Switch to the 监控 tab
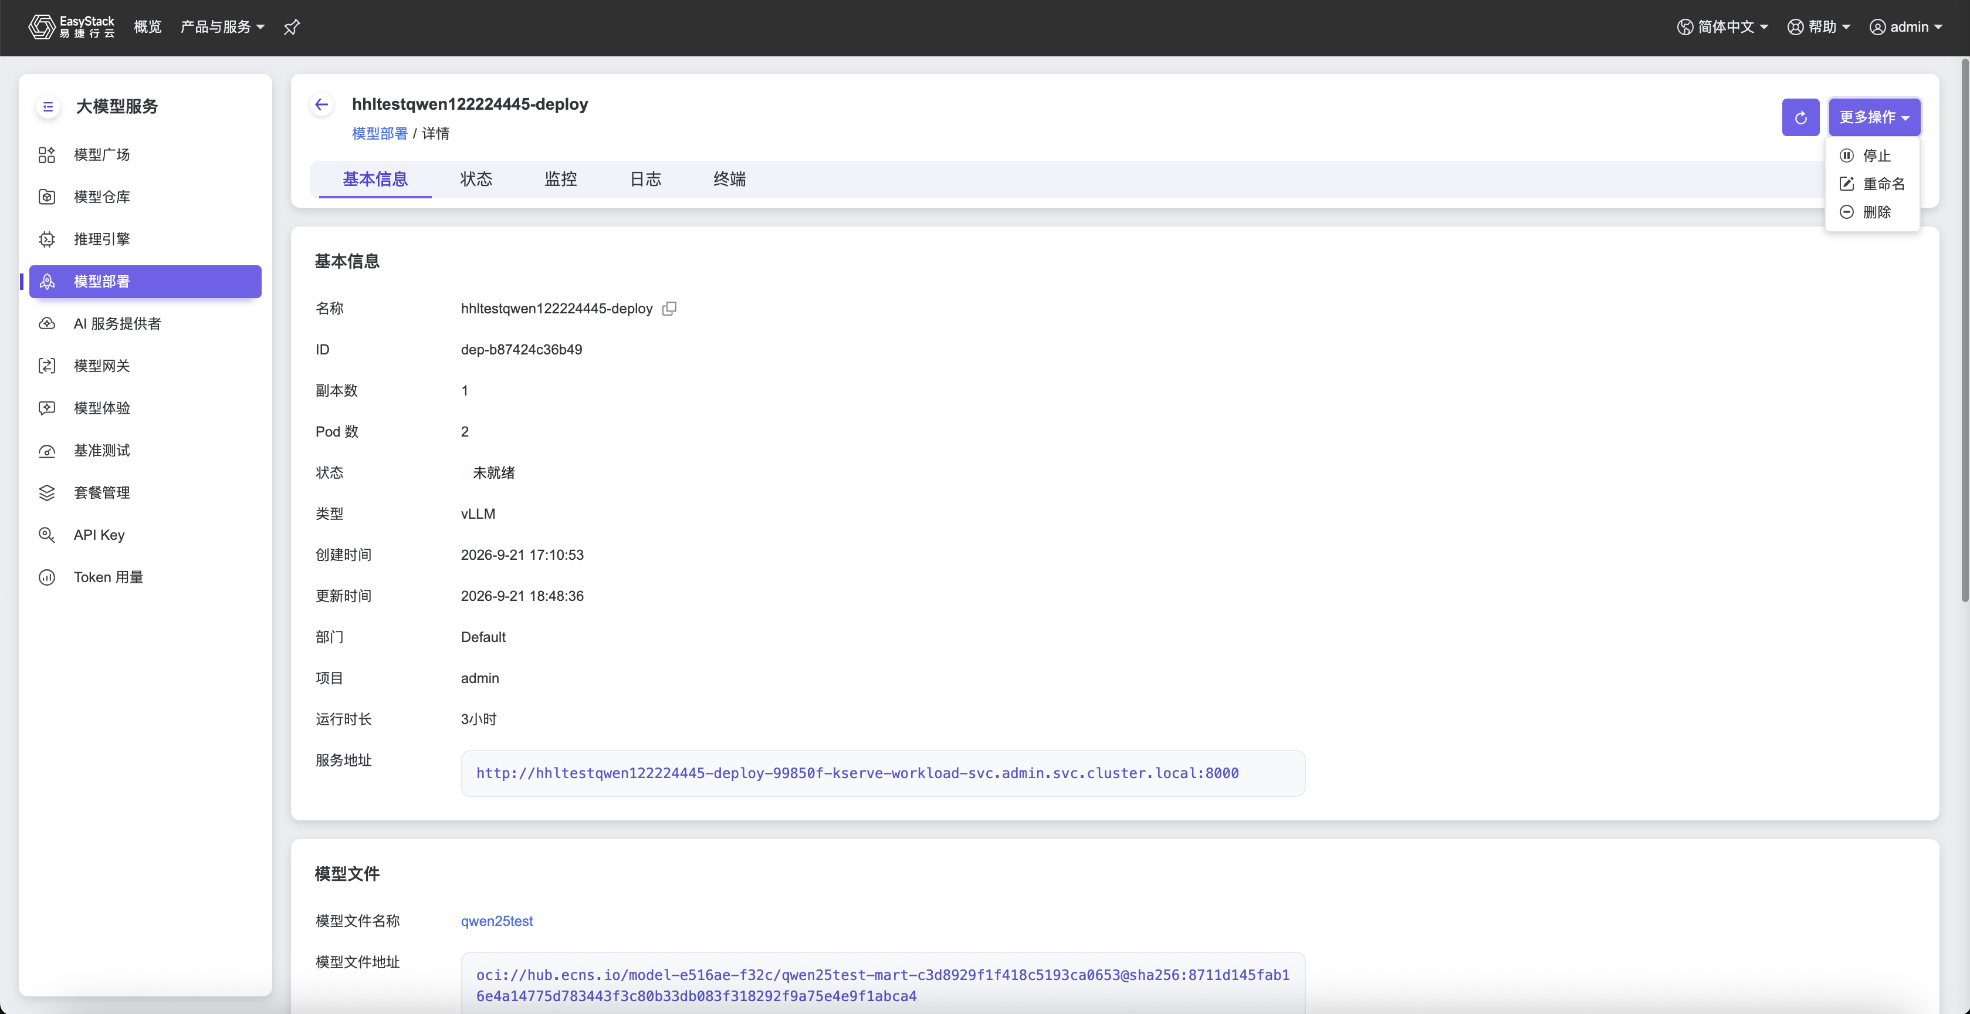 [x=561, y=179]
